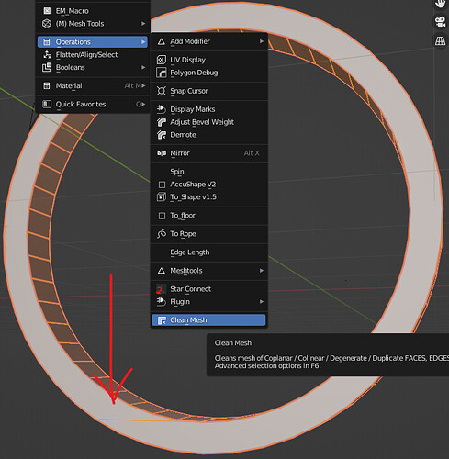Expand Quick Favorites submenu arrow
Screen dimensions: 449x459
pos(143,105)
